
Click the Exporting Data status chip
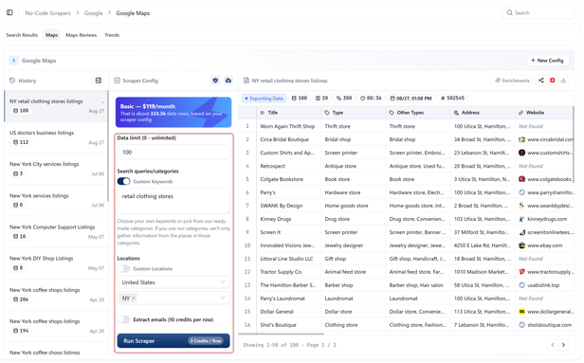(x=264, y=99)
